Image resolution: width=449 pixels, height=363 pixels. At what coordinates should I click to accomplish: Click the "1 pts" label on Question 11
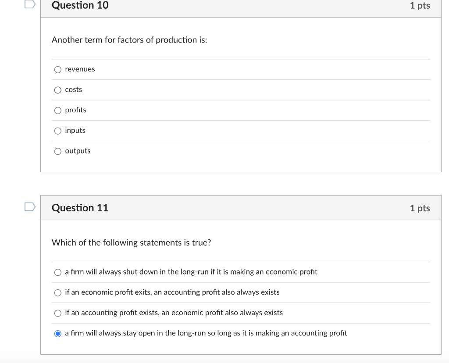(x=420, y=208)
